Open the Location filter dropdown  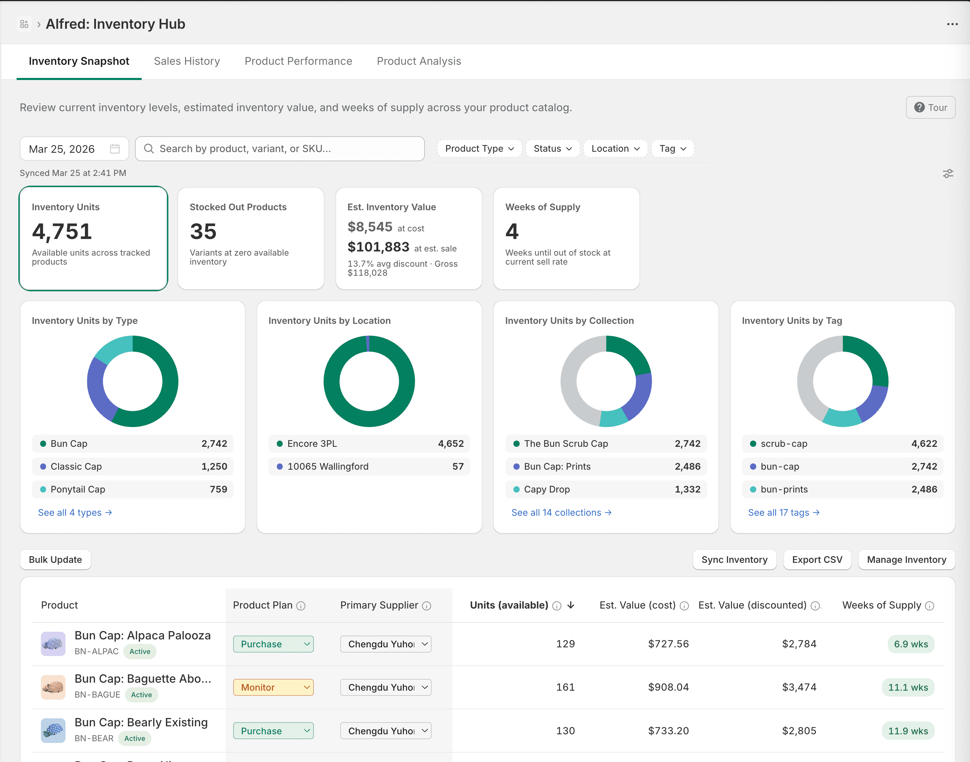click(x=615, y=149)
